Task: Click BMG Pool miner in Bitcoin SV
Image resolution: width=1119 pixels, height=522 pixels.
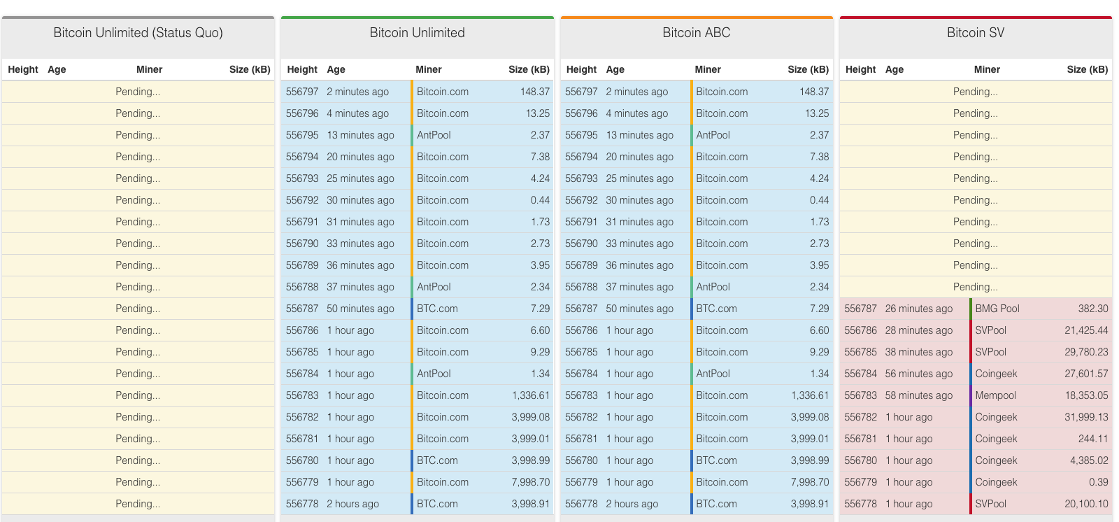Action: coord(997,309)
